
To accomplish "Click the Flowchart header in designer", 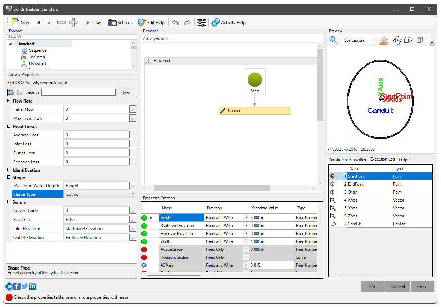I will (x=231, y=61).
